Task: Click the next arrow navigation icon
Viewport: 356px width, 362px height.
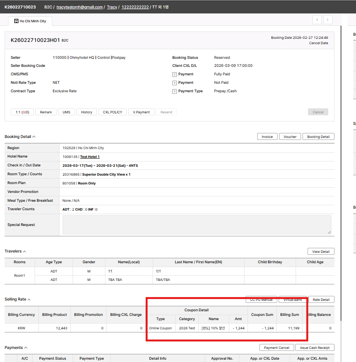Action: click(328, 20)
